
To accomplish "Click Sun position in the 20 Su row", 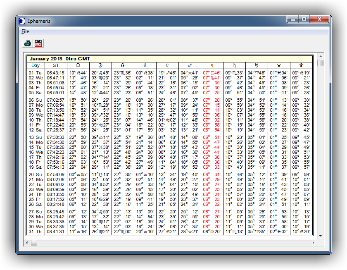I will pos(78,174).
